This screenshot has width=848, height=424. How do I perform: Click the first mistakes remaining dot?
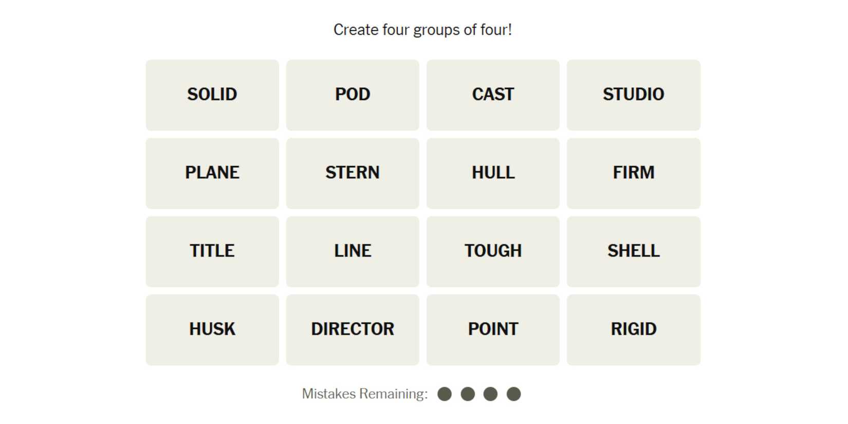click(x=445, y=394)
